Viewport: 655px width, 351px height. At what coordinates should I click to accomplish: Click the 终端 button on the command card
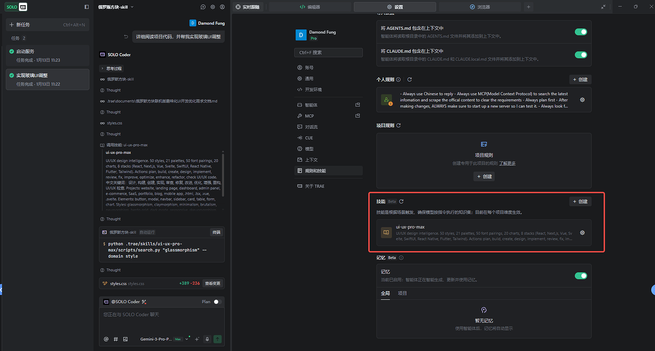click(x=216, y=232)
